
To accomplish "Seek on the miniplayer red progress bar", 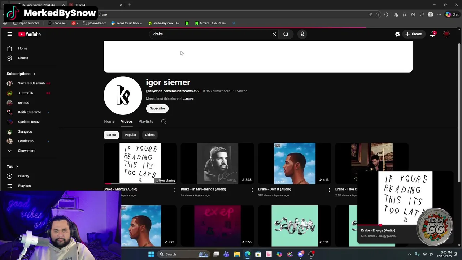I will [x=388, y=225].
